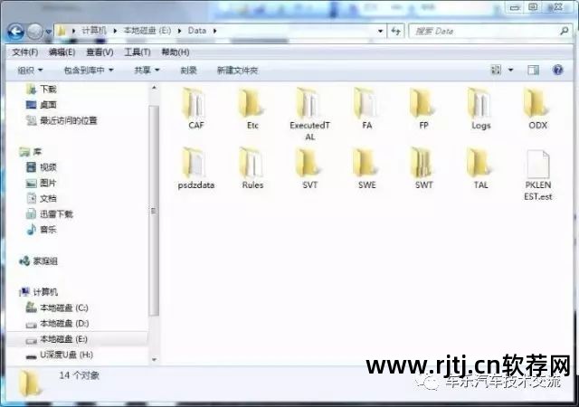Expand the arrow after Data in path
579x407 pixels.
[214, 31]
